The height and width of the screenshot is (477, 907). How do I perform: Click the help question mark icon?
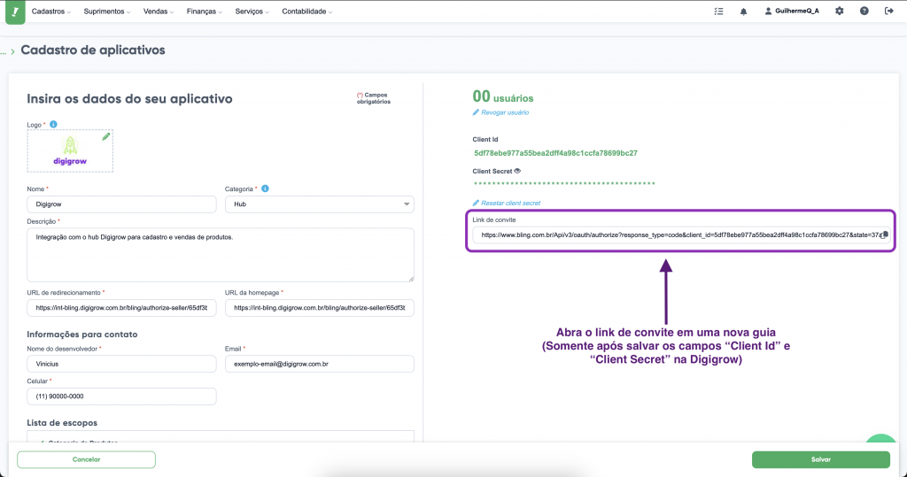864,12
